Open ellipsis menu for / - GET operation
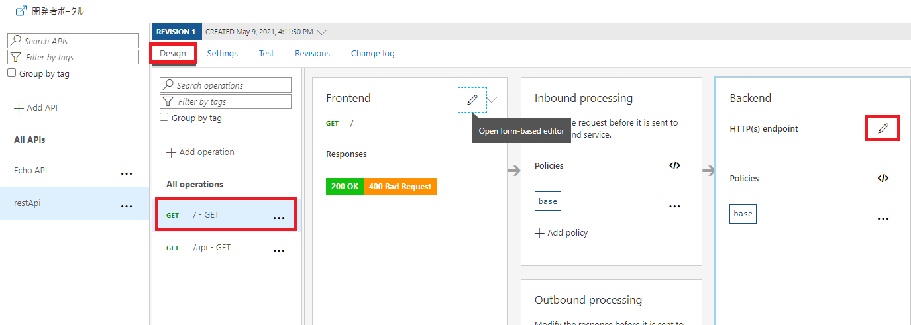The height and width of the screenshot is (325, 911). click(279, 218)
